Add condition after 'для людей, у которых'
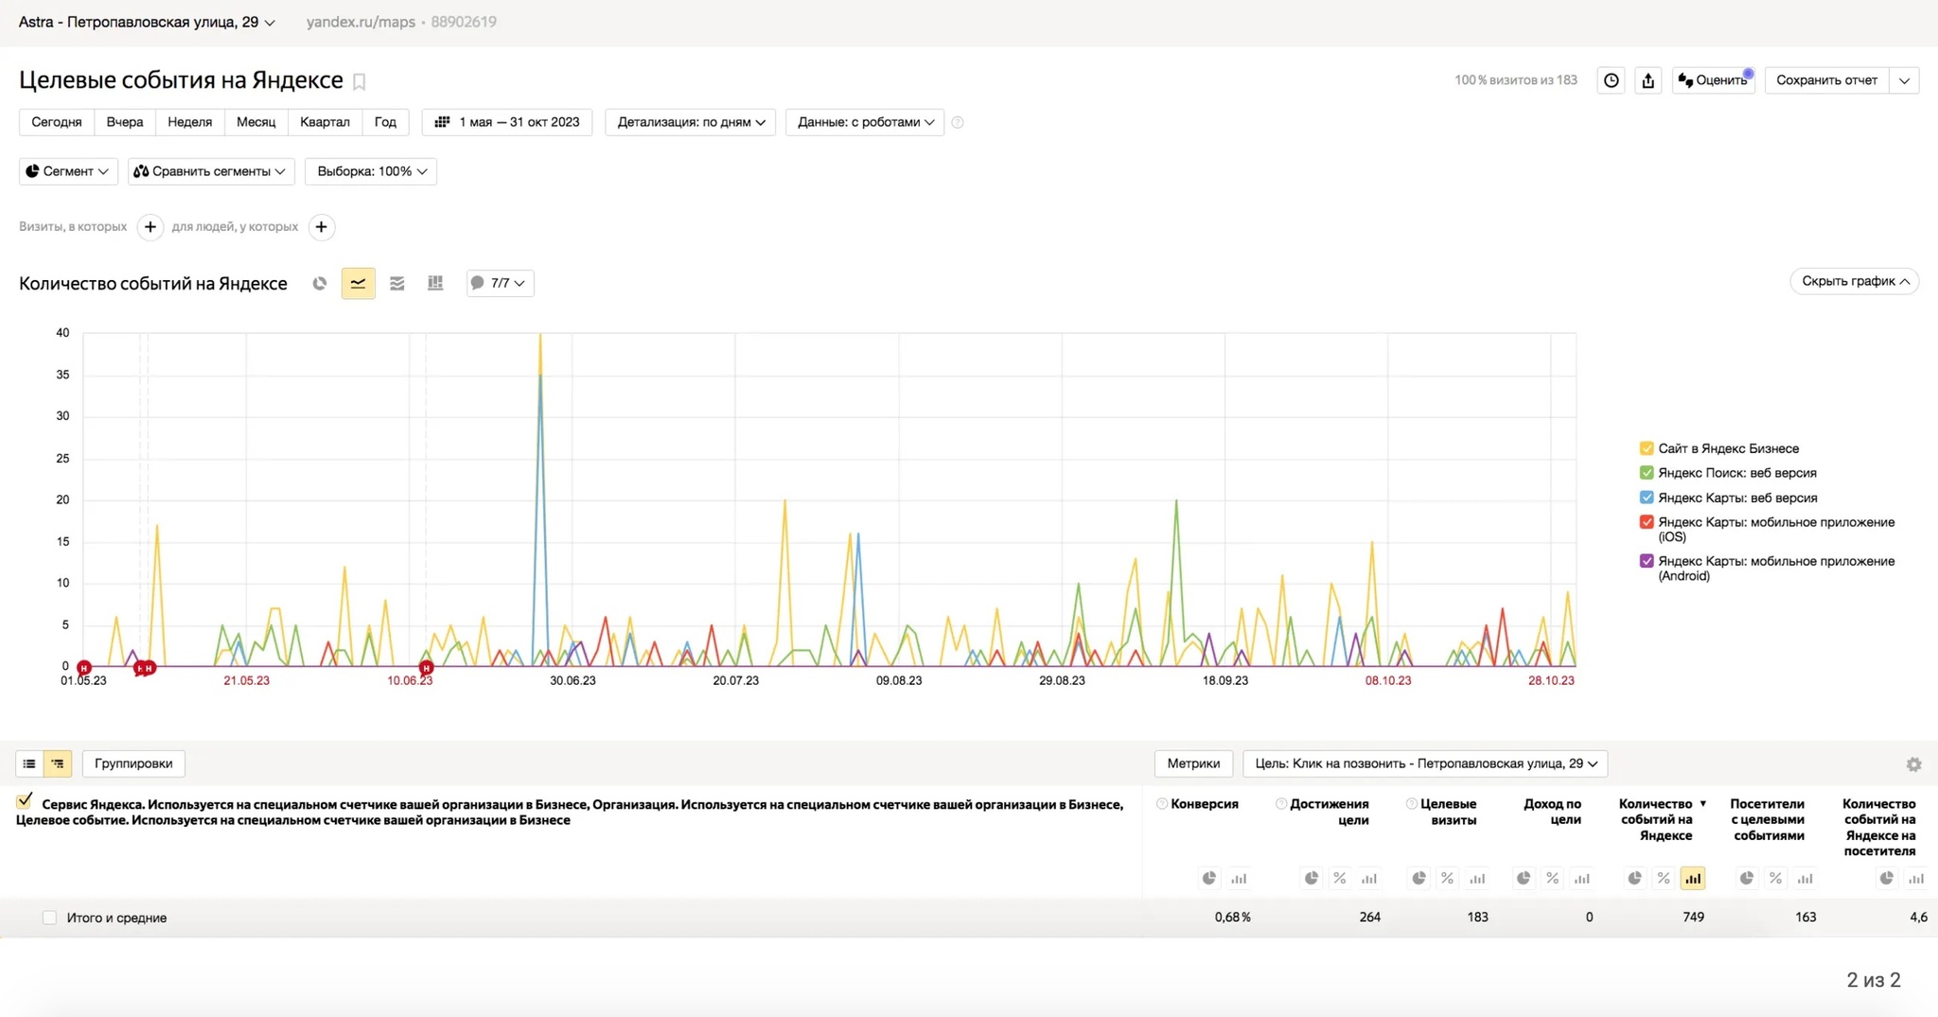This screenshot has width=1938, height=1017. coord(321,227)
